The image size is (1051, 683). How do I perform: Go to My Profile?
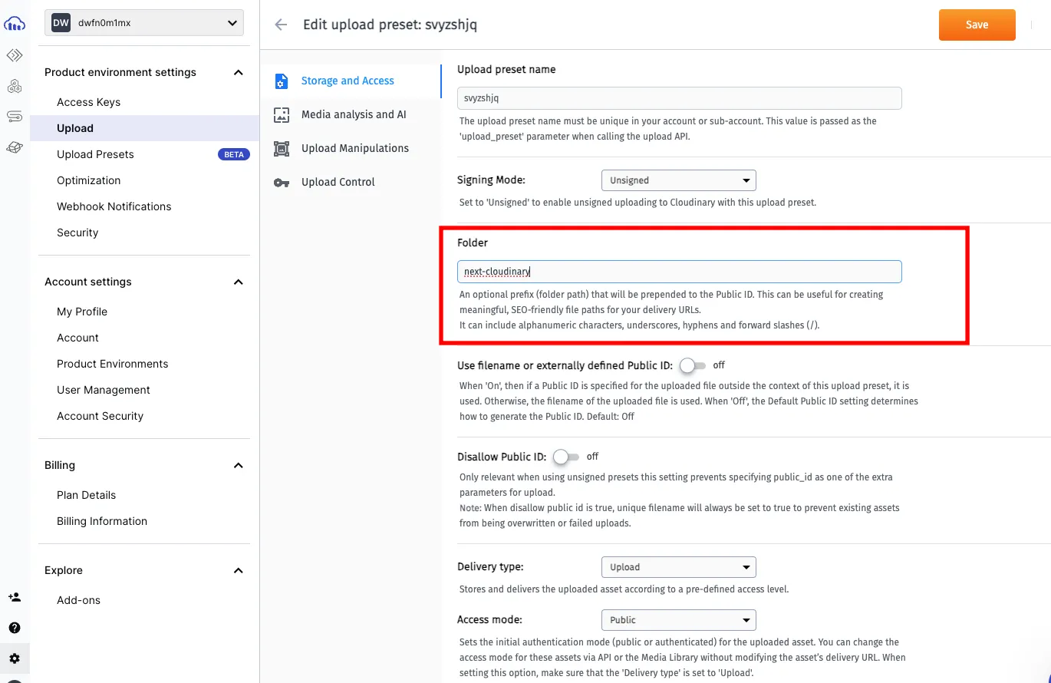tap(82, 312)
